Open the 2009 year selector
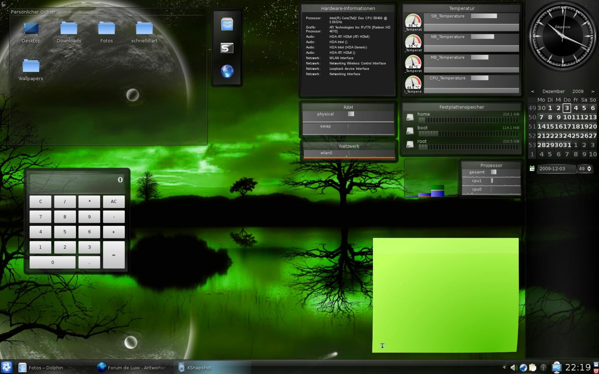The width and height of the screenshot is (599, 374). [x=578, y=92]
